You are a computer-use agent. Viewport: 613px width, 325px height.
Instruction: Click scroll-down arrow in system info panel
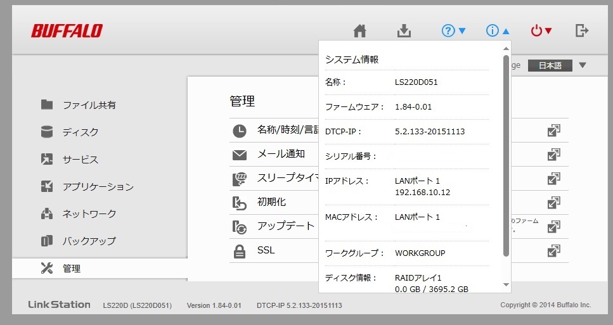[507, 284]
